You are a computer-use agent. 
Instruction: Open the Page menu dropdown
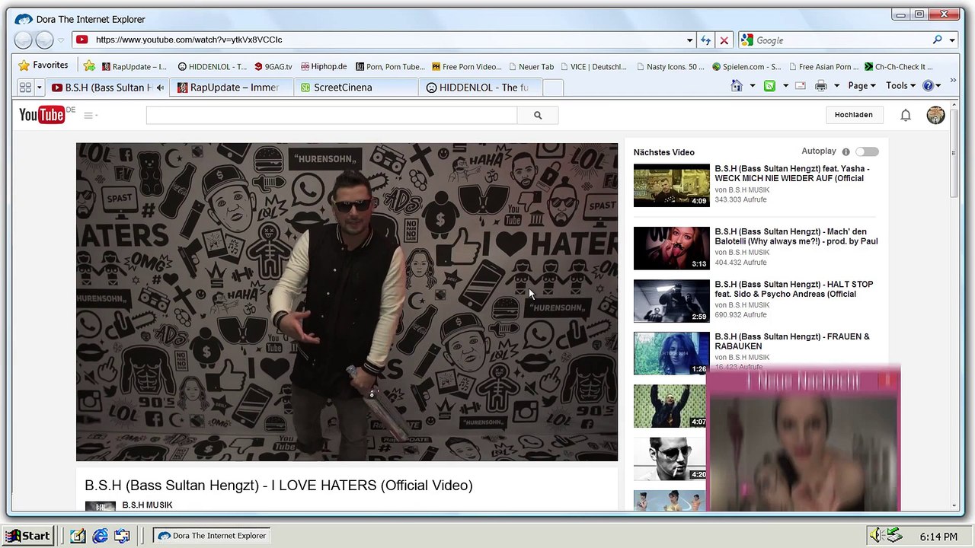[x=862, y=86]
